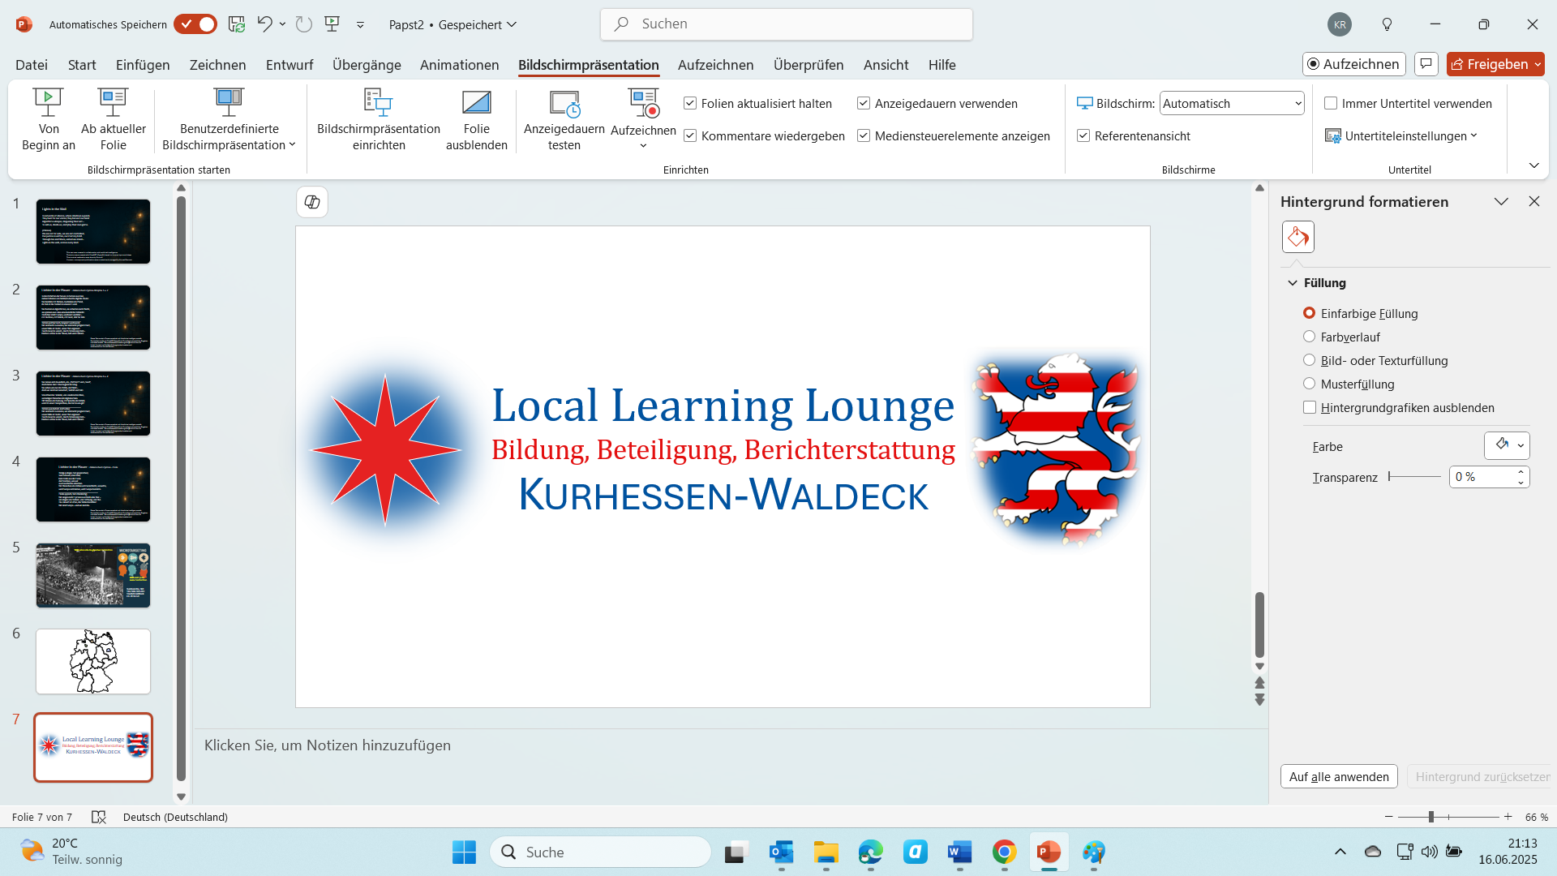
Task: Uncheck Referentenansicht checkbox
Action: coord(1083,135)
